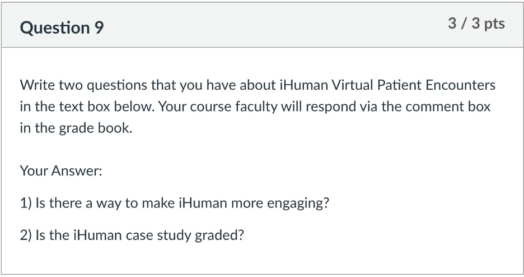The height and width of the screenshot is (277, 524).
Task: Click the Question 9 heading
Action: pos(62,27)
